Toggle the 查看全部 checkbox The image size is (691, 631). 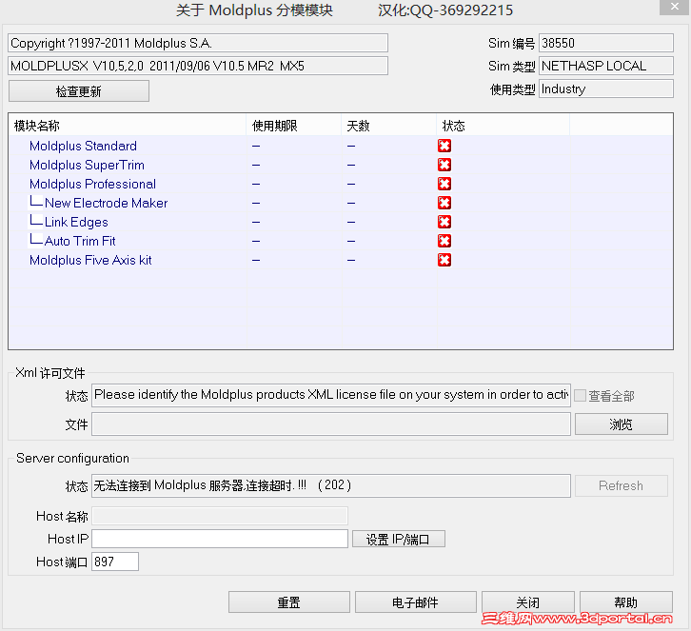click(581, 395)
